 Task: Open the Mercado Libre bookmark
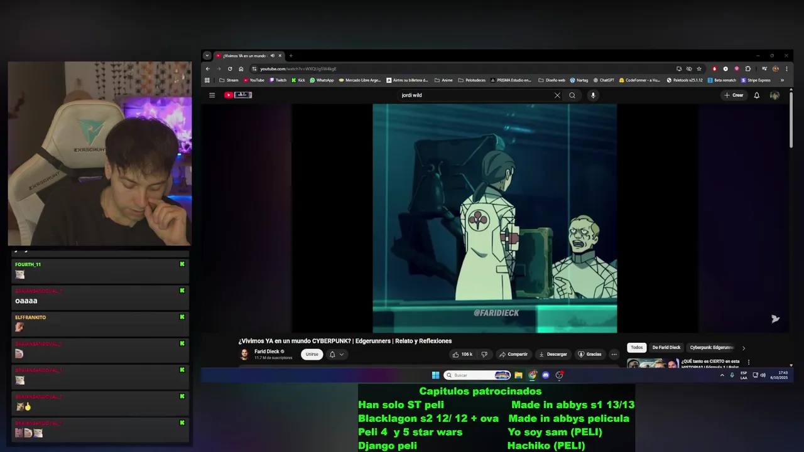click(x=360, y=80)
